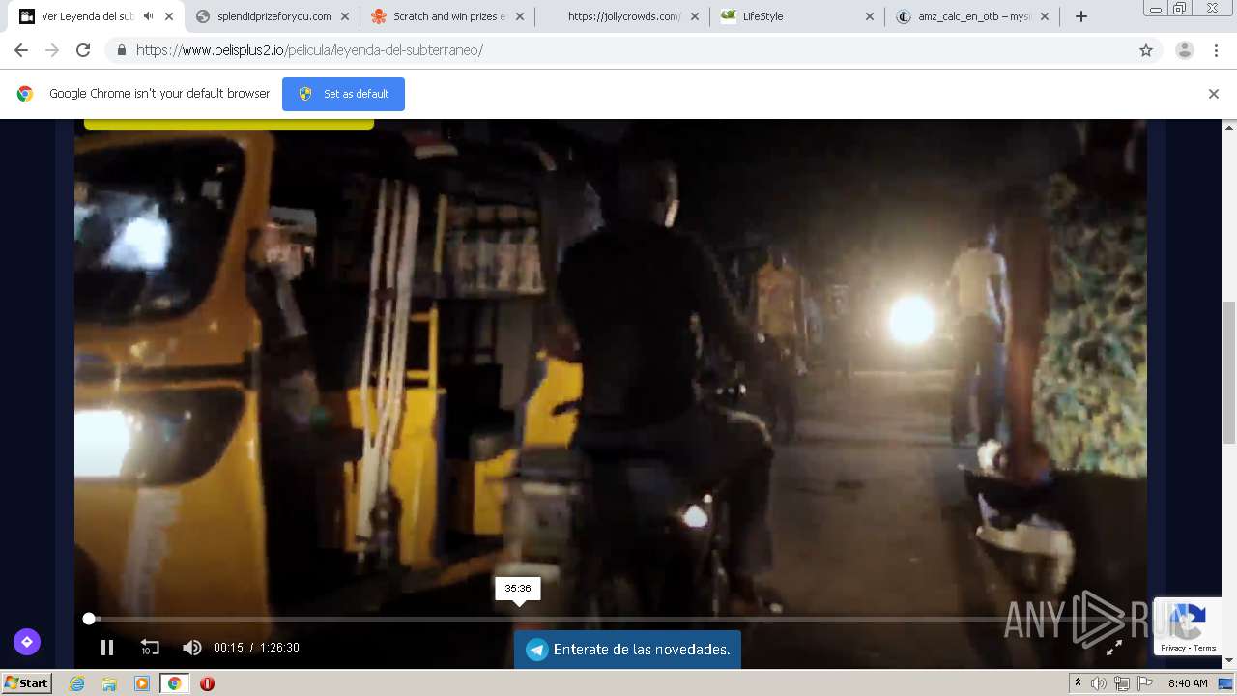The width and height of the screenshot is (1237, 696).
Task: Open the Windows Start menu
Action: pyautogui.click(x=27, y=683)
